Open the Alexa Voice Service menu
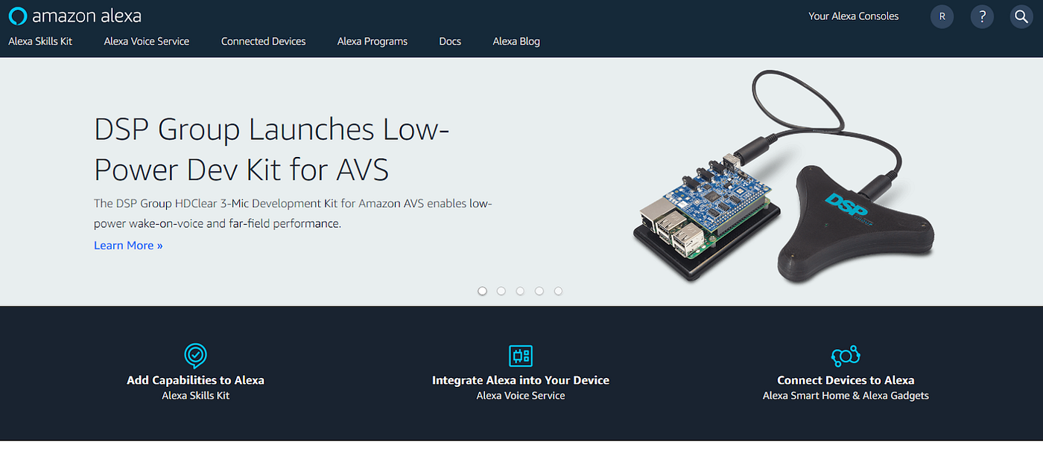This screenshot has width=1043, height=456. [147, 42]
